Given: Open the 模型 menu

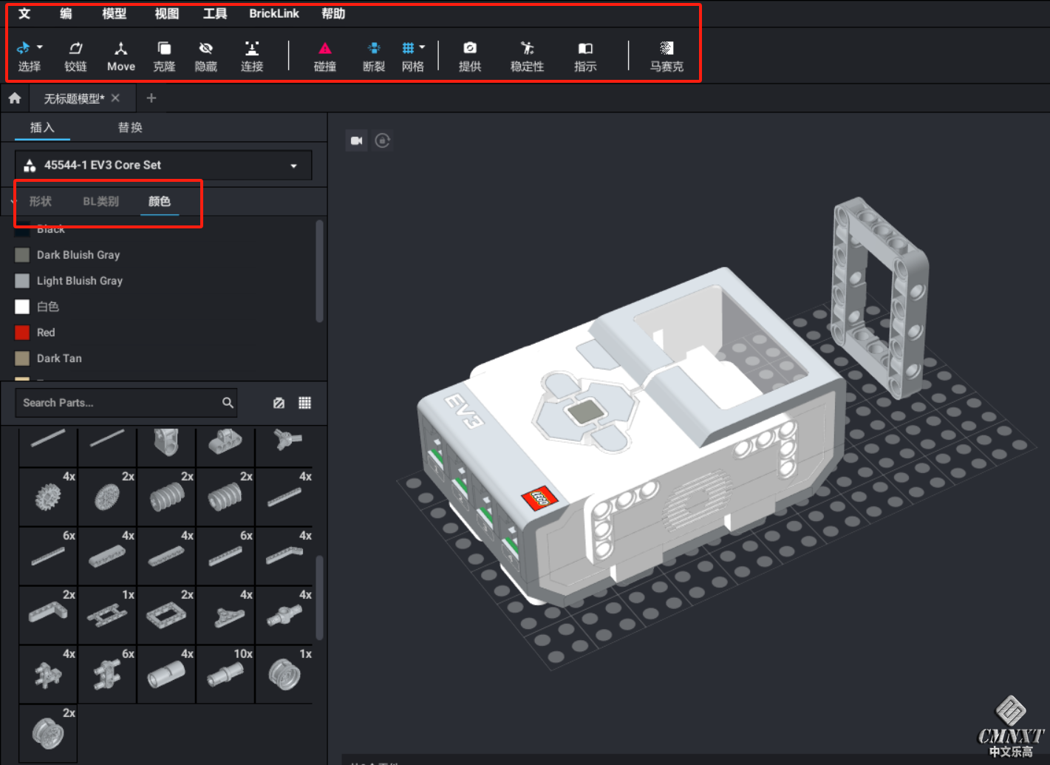Looking at the screenshot, I should pos(114,13).
